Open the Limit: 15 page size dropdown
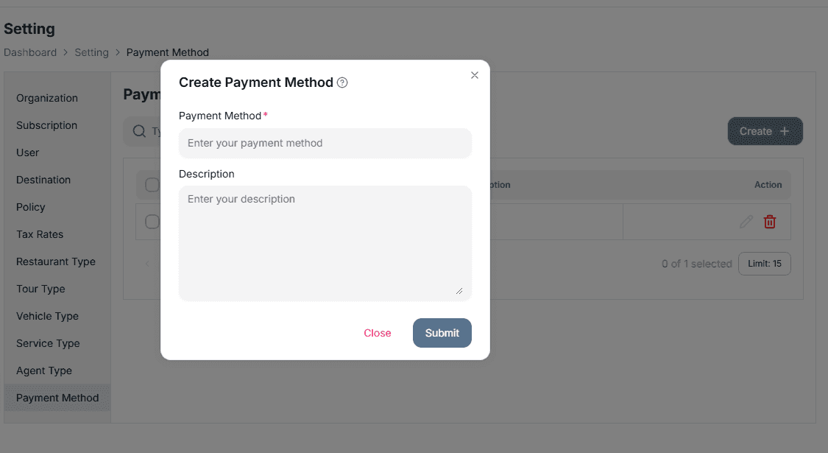 764,264
